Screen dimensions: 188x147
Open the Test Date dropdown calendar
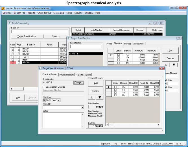click(x=59, y=100)
